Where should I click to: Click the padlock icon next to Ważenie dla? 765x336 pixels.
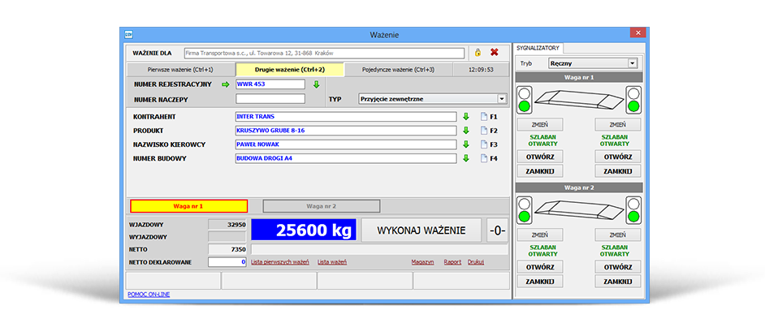(x=478, y=54)
